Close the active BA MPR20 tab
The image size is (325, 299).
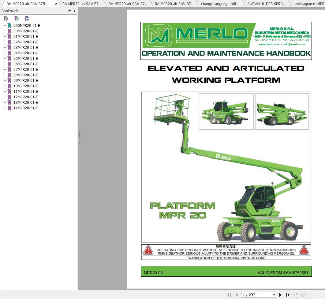click(x=55, y=4)
